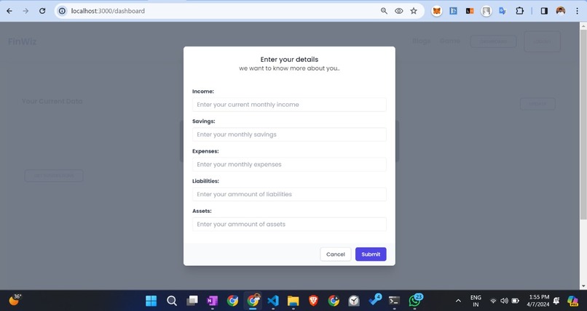Focus the monthly savings field
587x311 pixels.
coord(289,134)
